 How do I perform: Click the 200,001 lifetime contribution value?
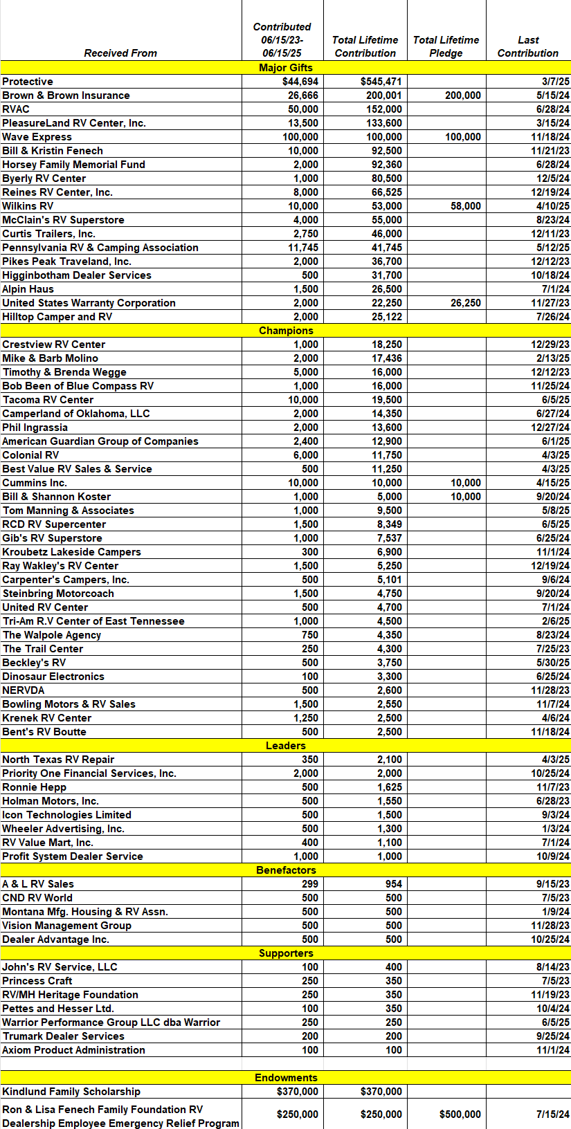(x=384, y=95)
